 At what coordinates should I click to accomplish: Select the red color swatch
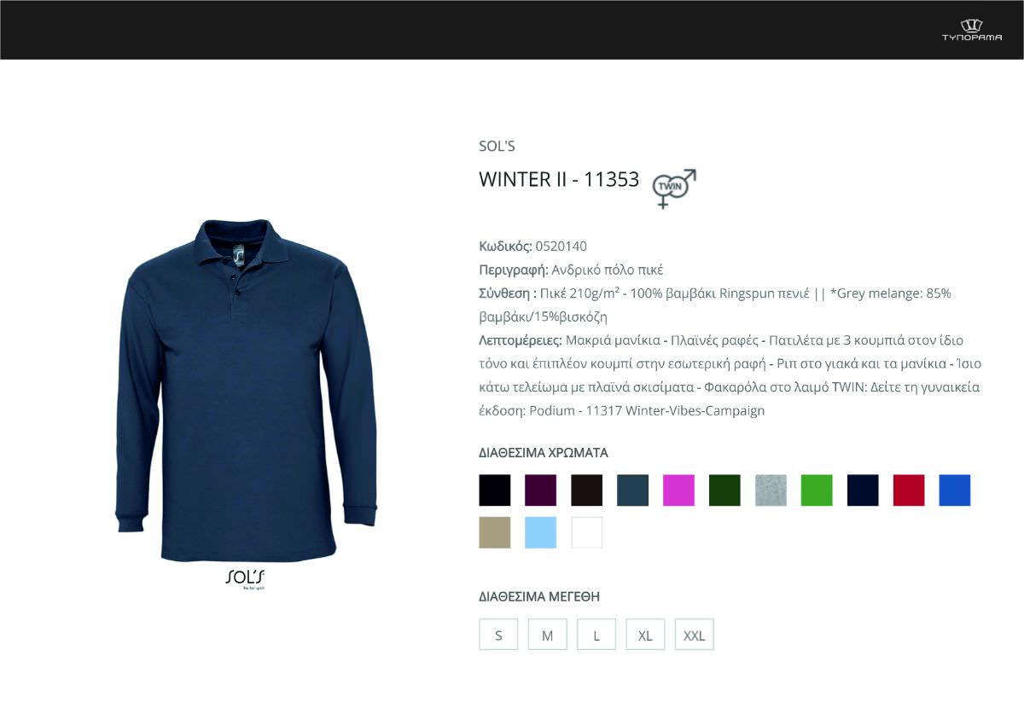[x=910, y=490]
